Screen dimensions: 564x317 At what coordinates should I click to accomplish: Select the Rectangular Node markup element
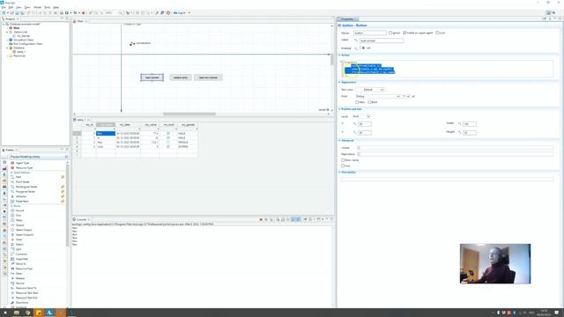(26, 187)
